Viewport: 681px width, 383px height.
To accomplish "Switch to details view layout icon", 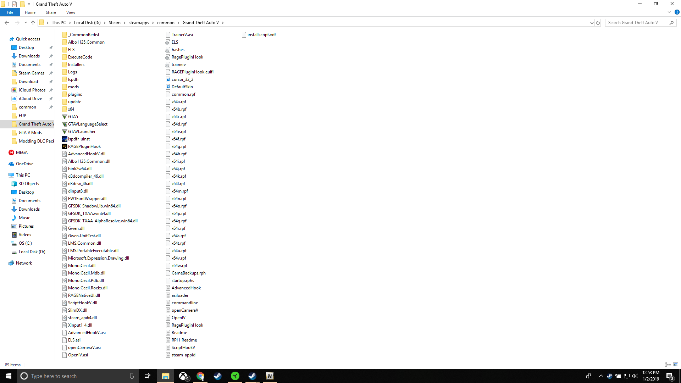I will coord(668,365).
